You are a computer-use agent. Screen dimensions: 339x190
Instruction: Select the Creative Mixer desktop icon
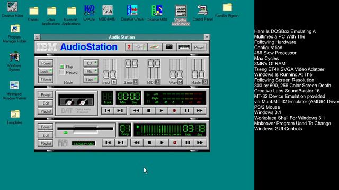12,9
